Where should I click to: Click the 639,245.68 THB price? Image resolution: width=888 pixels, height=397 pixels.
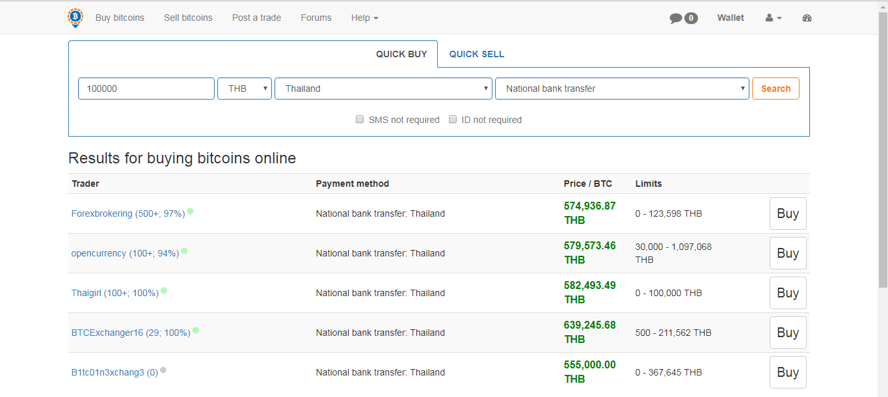tap(590, 332)
